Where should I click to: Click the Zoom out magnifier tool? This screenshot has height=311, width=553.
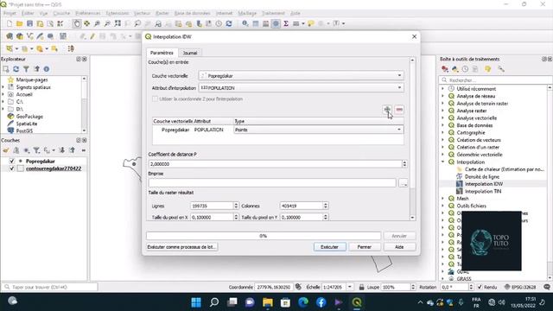pos(107,23)
